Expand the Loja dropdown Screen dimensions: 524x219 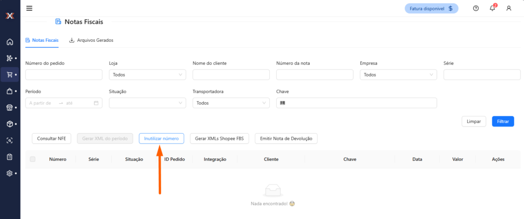147,75
